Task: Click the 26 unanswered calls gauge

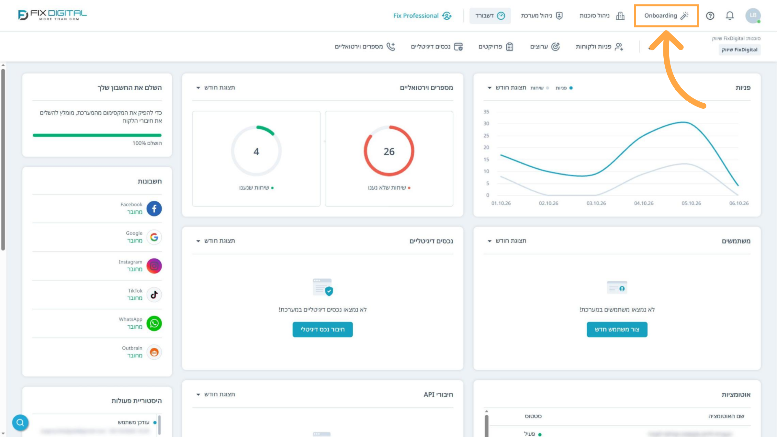Action: 389,151
